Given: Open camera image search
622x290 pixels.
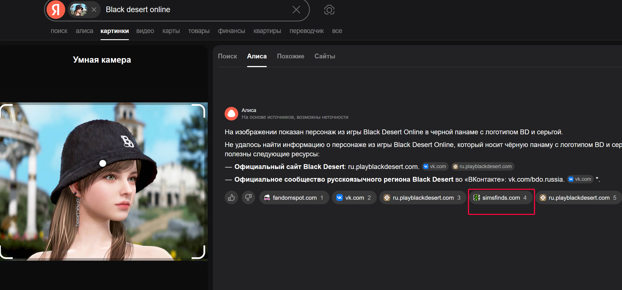Looking at the screenshot, I should click(x=329, y=10).
